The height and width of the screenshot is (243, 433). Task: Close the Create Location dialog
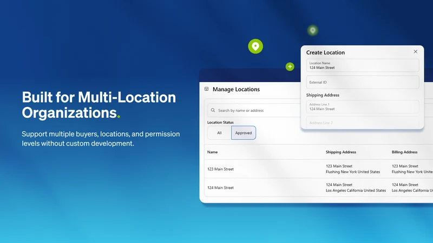415,51
